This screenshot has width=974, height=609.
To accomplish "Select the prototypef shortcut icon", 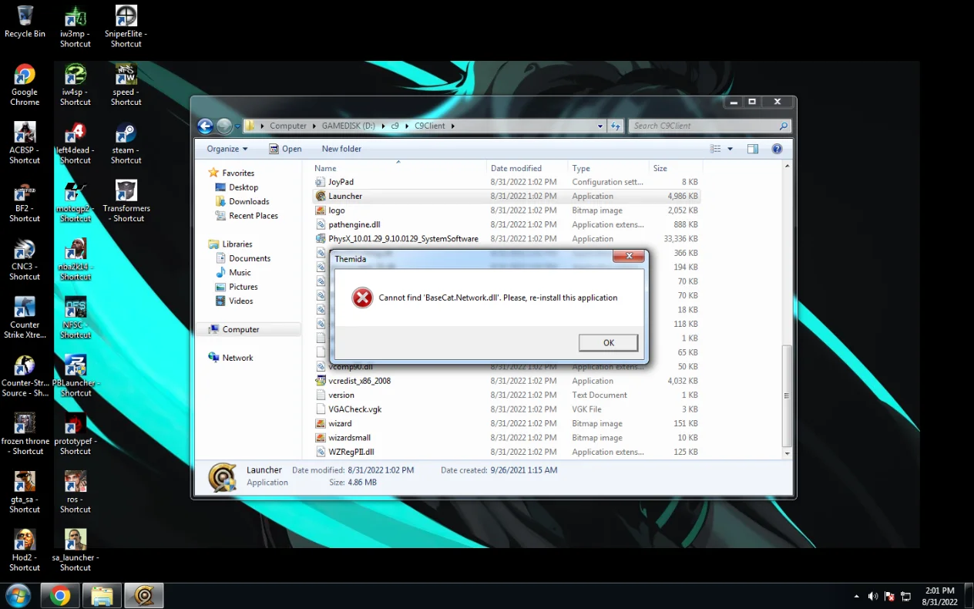I will click(x=76, y=435).
